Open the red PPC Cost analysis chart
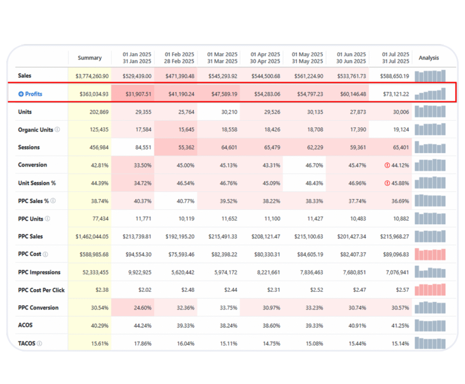This screenshot has width=465, height=384. point(430,254)
